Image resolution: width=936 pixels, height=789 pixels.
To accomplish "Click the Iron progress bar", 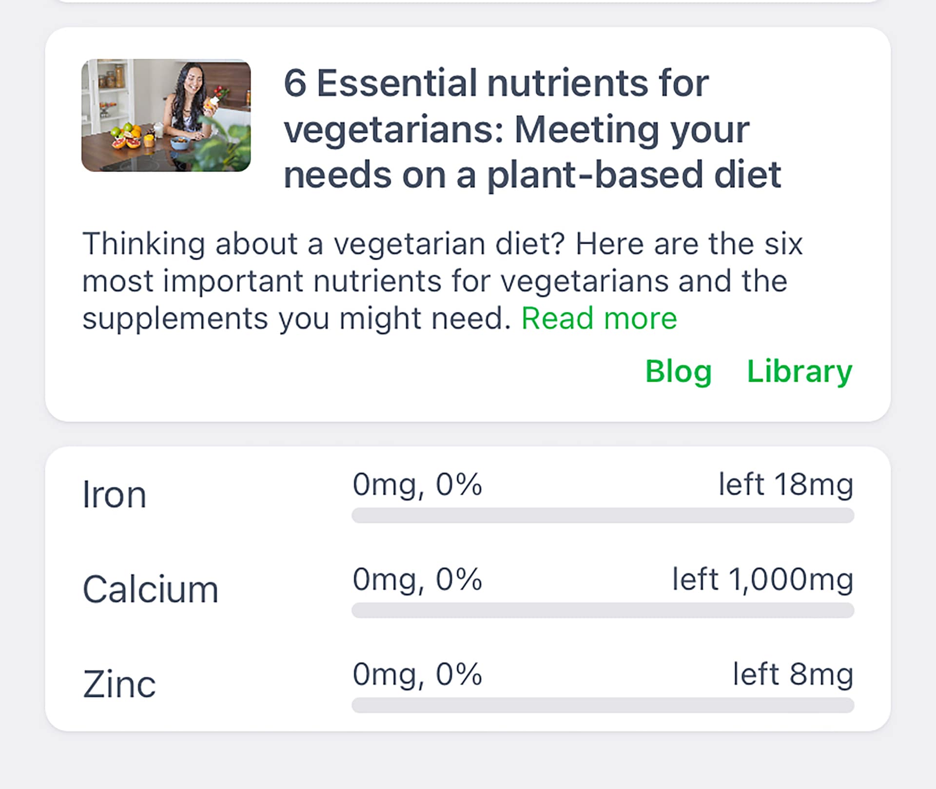I will [x=603, y=515].
